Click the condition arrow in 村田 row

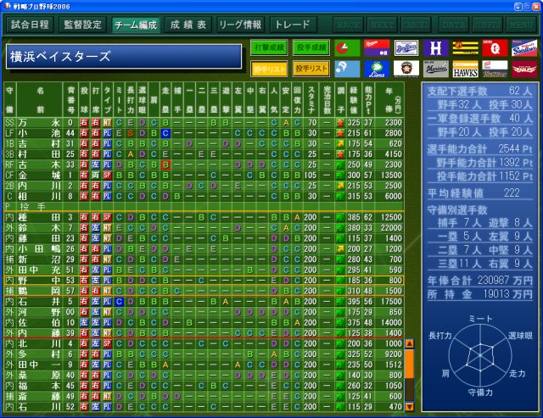pos(340,154)
